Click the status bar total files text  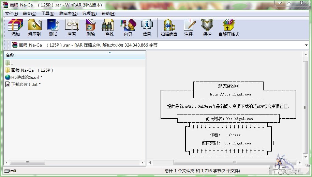click(x=202, y=171)
